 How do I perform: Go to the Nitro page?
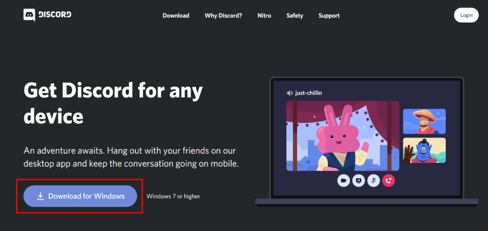pyautogui.click(x=264, y=15)
